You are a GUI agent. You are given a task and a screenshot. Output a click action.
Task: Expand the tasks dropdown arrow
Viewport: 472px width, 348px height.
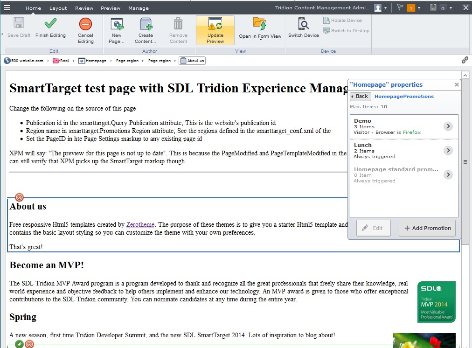pyautogui.click(x=451, y=8)
